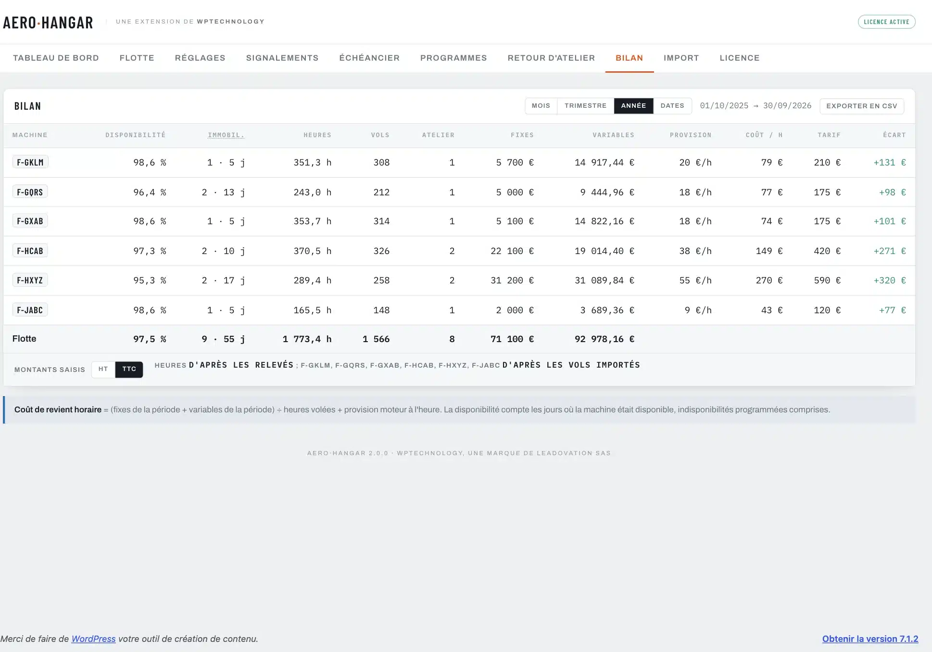This screenshot has height=652, width=932.
Task: Follow the WordPress link in footer
Action: coord(93,639)
